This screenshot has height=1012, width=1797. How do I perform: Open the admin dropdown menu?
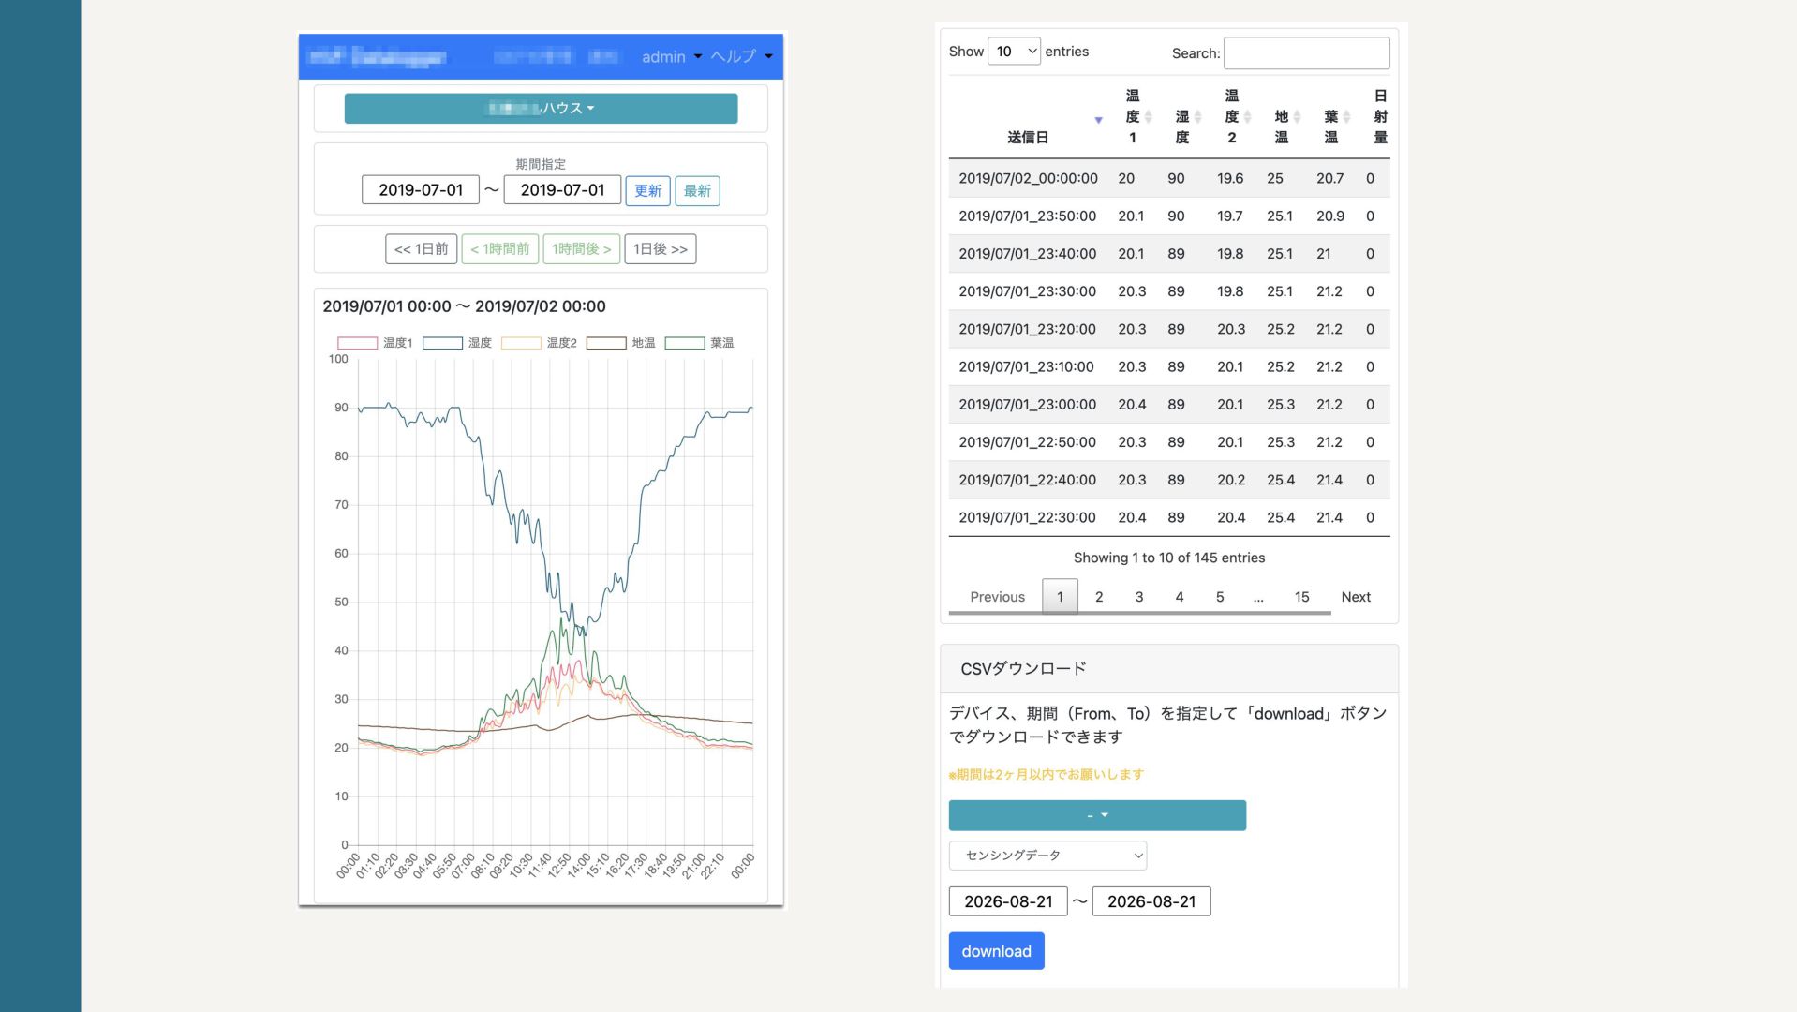pyautogui.click(x=672, y=57)
